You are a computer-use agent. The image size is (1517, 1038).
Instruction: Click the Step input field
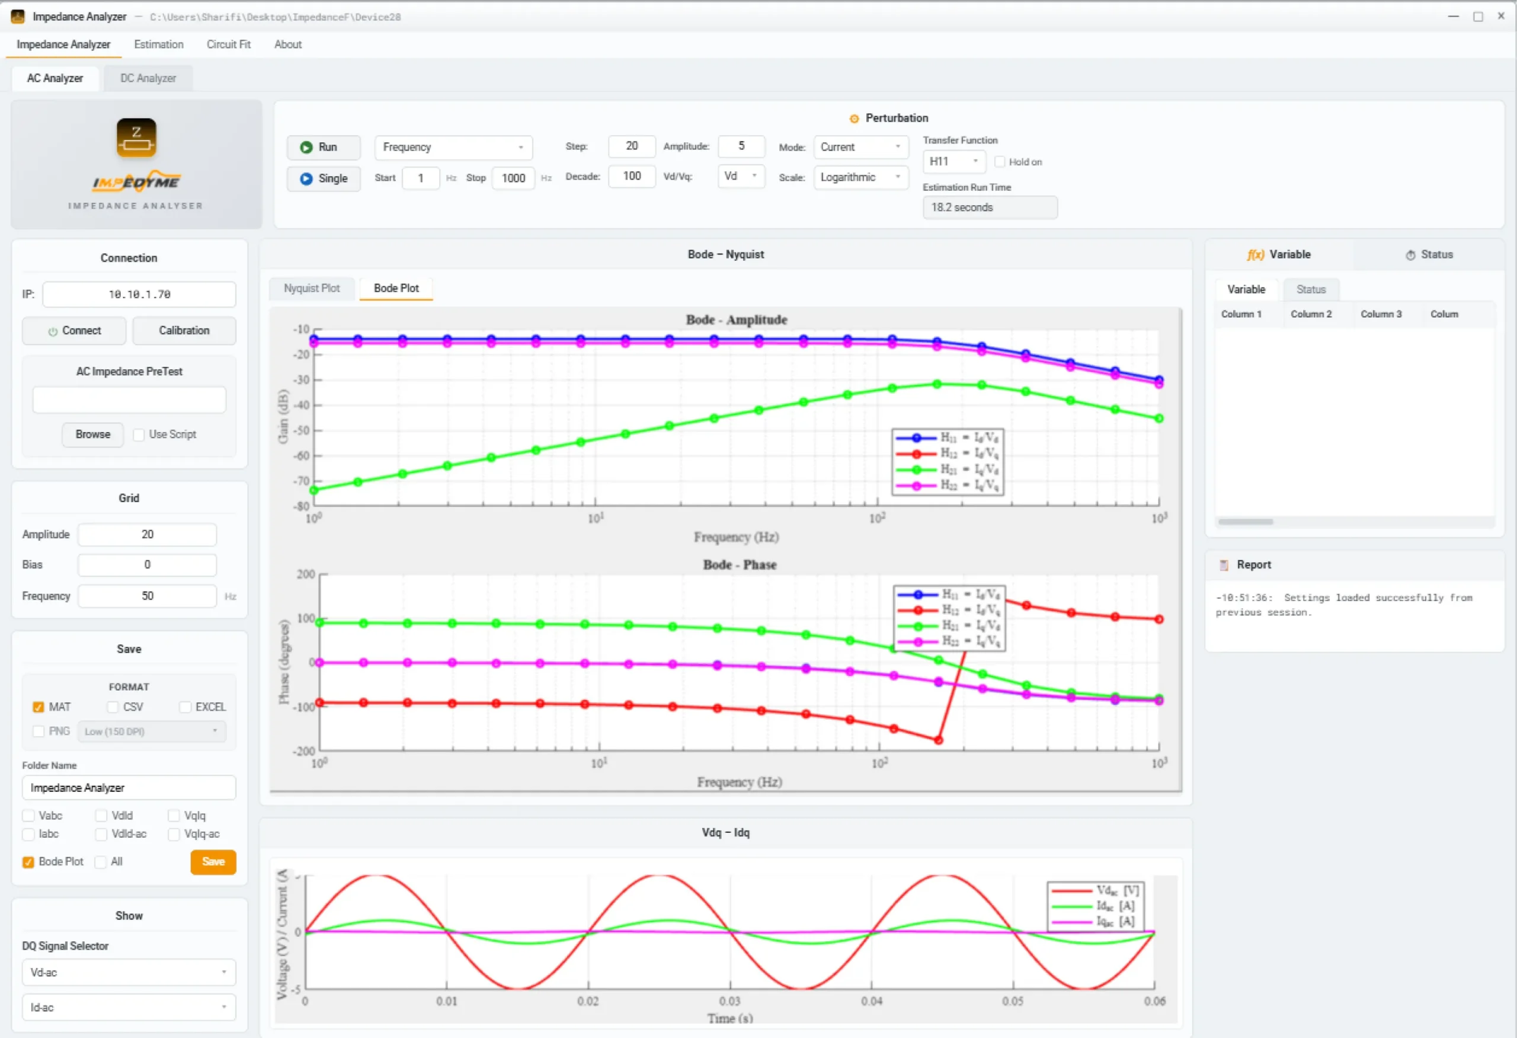coord(631,146)
